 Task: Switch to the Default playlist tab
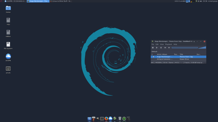click(x=155, y=51)
